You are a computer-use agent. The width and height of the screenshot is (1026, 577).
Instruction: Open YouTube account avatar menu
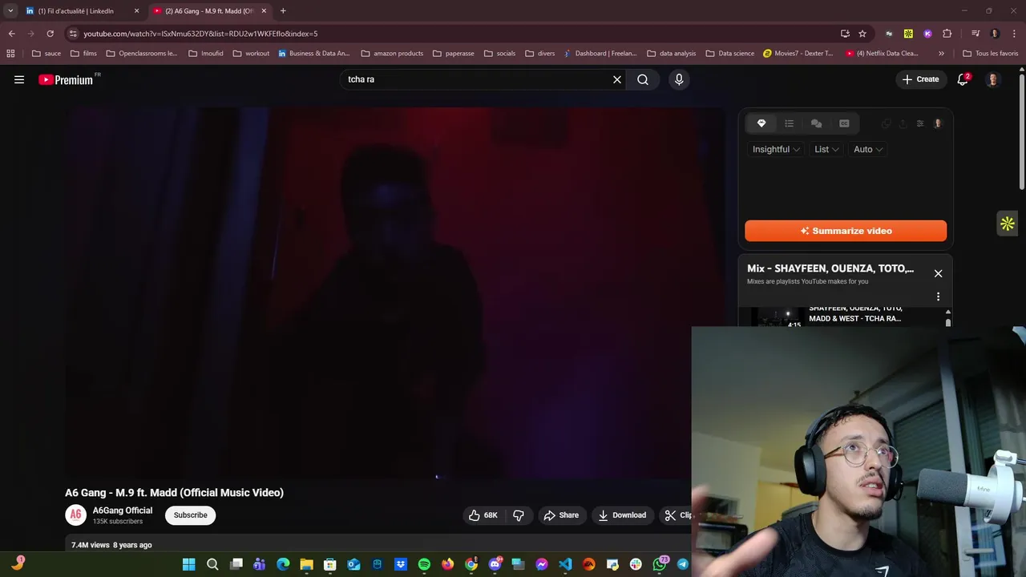pyautogui.click(x=992, y=79)
